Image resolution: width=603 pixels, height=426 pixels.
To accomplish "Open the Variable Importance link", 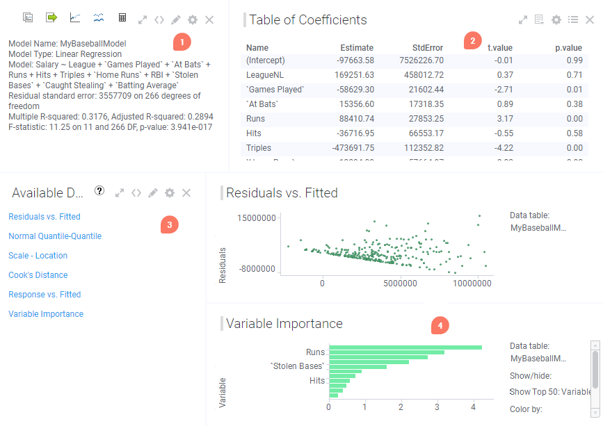I will 46,314.
